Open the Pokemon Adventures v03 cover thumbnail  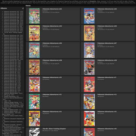(89, 16)
